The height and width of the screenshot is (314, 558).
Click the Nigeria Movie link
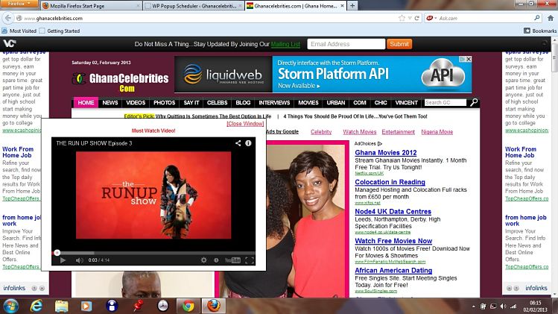(437, 132)
